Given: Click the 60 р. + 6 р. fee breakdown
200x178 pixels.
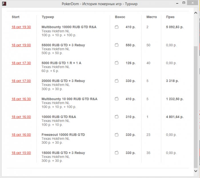Looking at the screenshot, I should [x=50, y=71].
